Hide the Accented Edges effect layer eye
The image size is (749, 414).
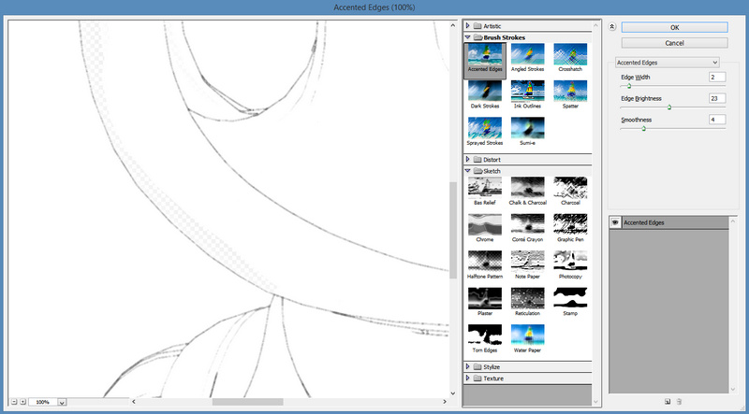615,222
